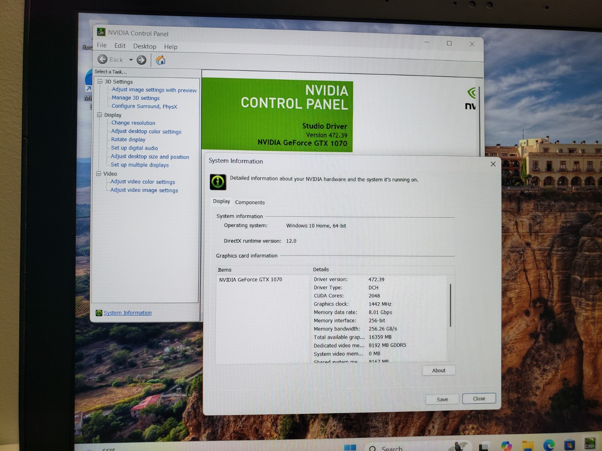The width and height of the screenshot is (602, 451).
Task: Launch Microsoft Edge from the taskbar
Action: pos(549,446)
